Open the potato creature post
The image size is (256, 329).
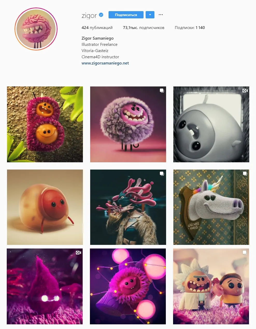tap(45, 207)
